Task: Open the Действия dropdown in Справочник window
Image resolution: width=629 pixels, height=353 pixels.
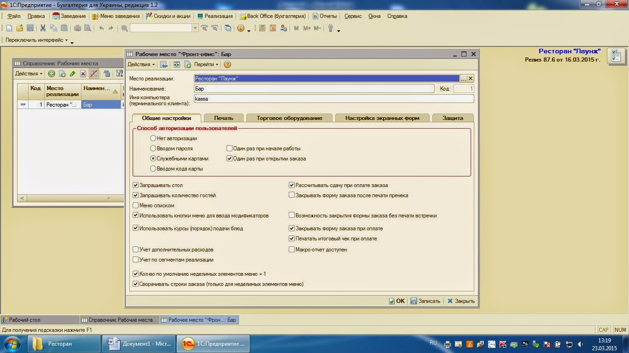Action: click(x=29, y=74)
